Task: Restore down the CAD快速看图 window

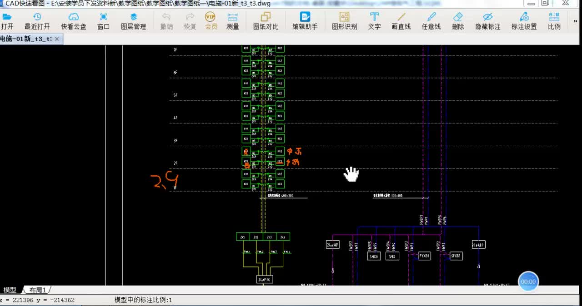Action: pyautogui.click(x=545, y=3)
